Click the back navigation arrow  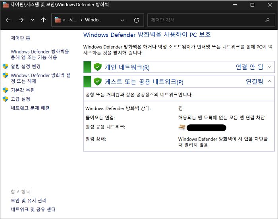8,20
